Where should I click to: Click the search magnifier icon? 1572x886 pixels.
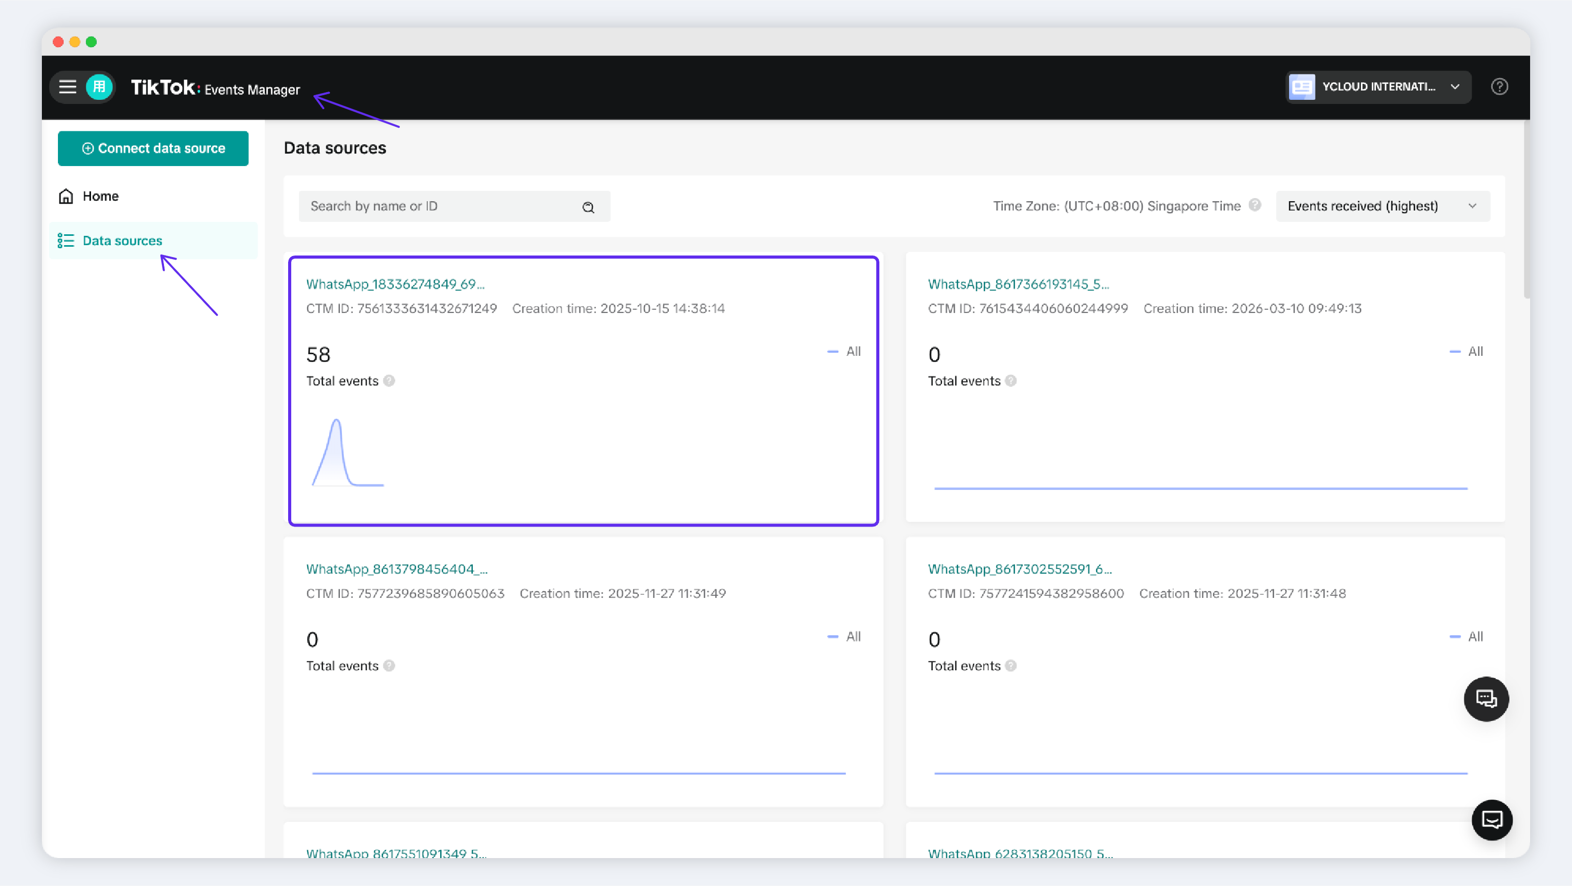pyautogui.click(x=588, y=207)
